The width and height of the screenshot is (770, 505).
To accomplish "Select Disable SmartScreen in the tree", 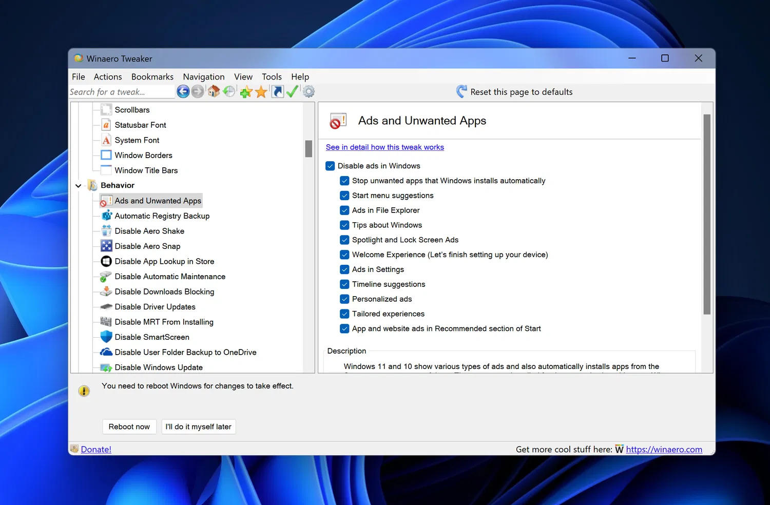I will coord(152,337).
